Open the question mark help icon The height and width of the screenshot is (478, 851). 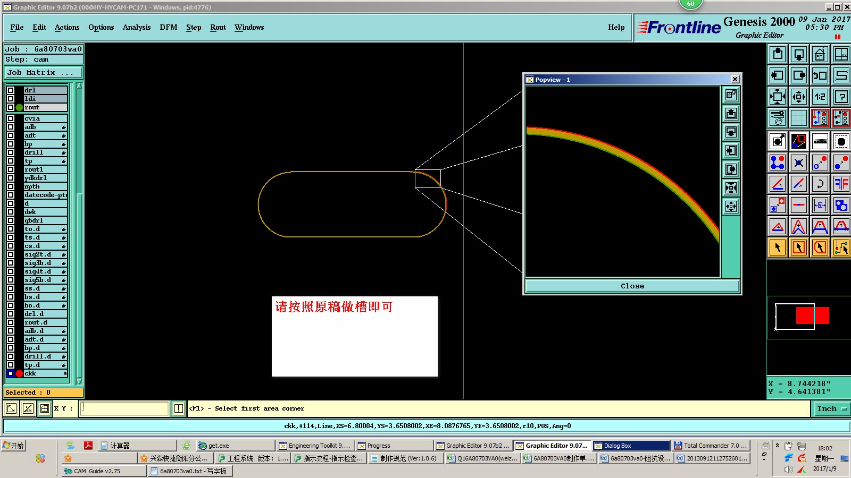tap(841, 97)
